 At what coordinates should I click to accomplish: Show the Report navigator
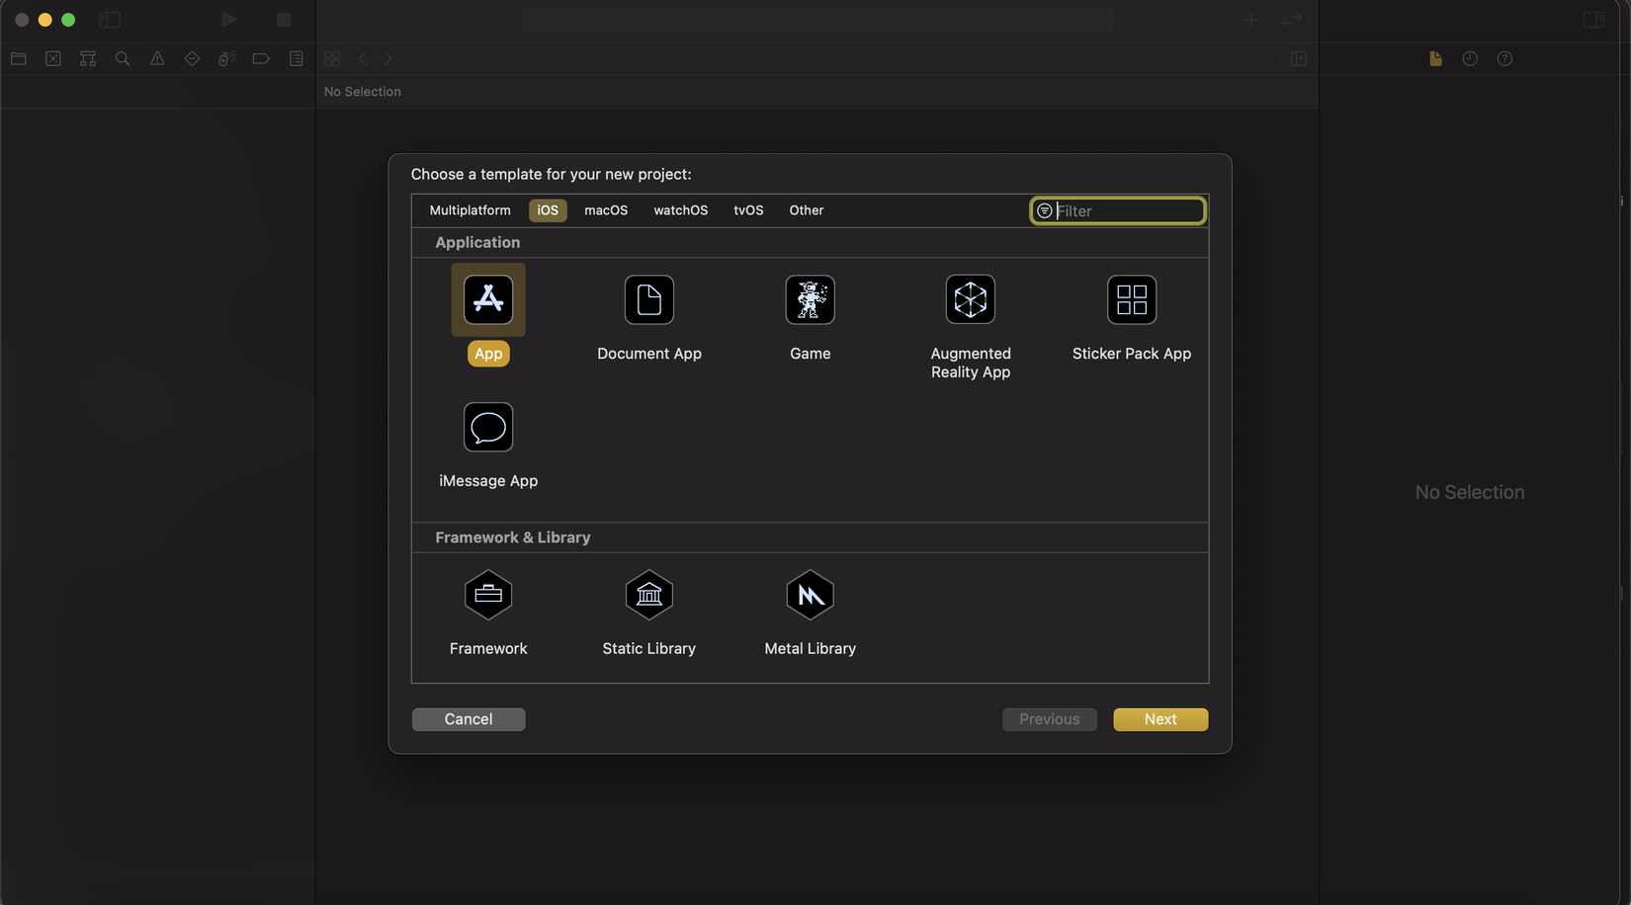coord(297,59)
